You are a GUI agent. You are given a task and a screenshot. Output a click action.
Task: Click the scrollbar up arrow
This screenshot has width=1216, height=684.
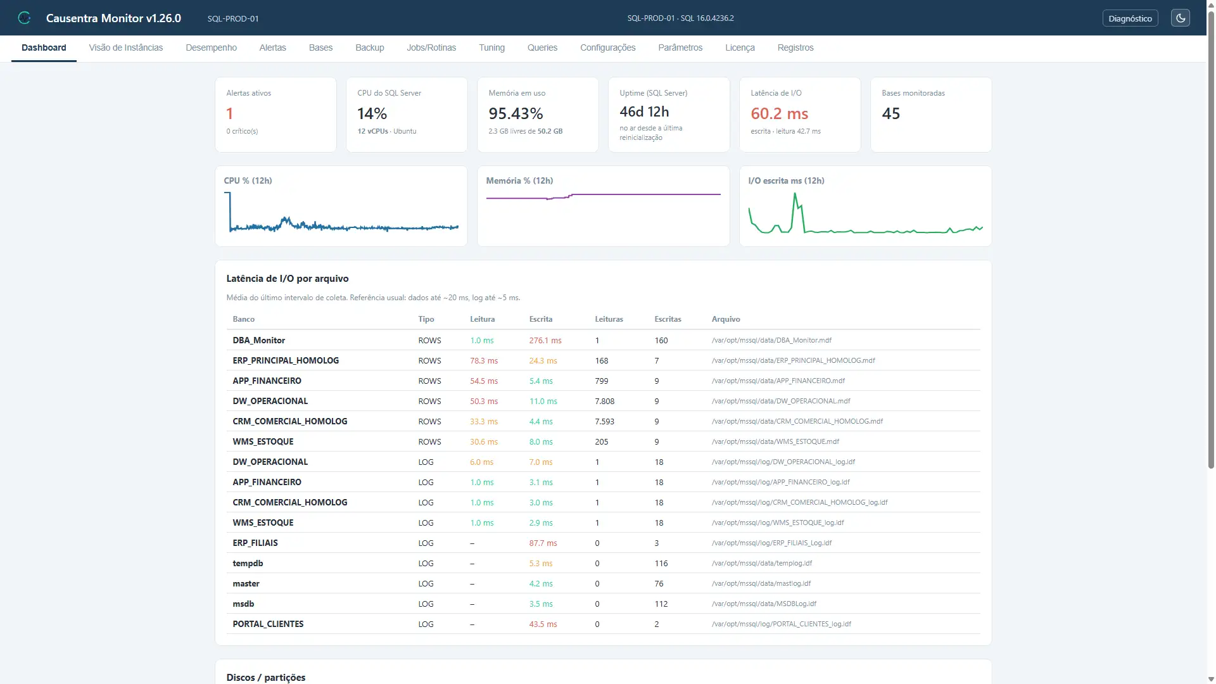1211,4
